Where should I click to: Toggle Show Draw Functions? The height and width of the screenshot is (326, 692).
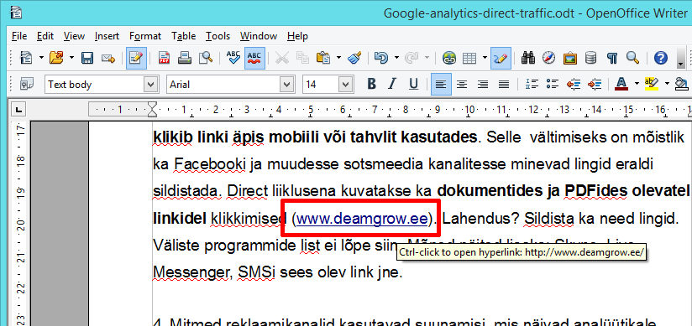pyautogui.click(x=501, y=58)
